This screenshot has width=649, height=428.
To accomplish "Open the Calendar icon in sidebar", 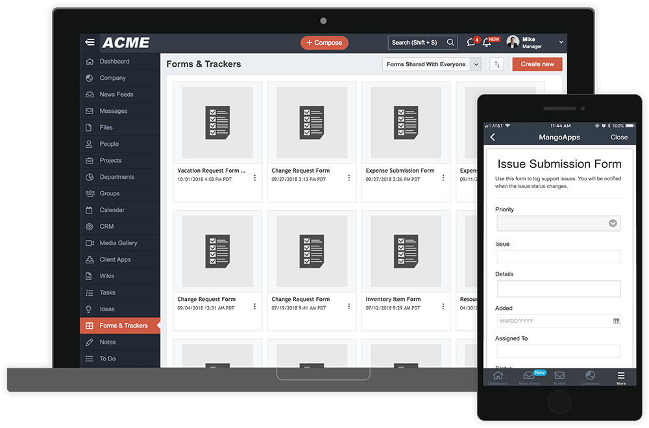I will [89, 210].
